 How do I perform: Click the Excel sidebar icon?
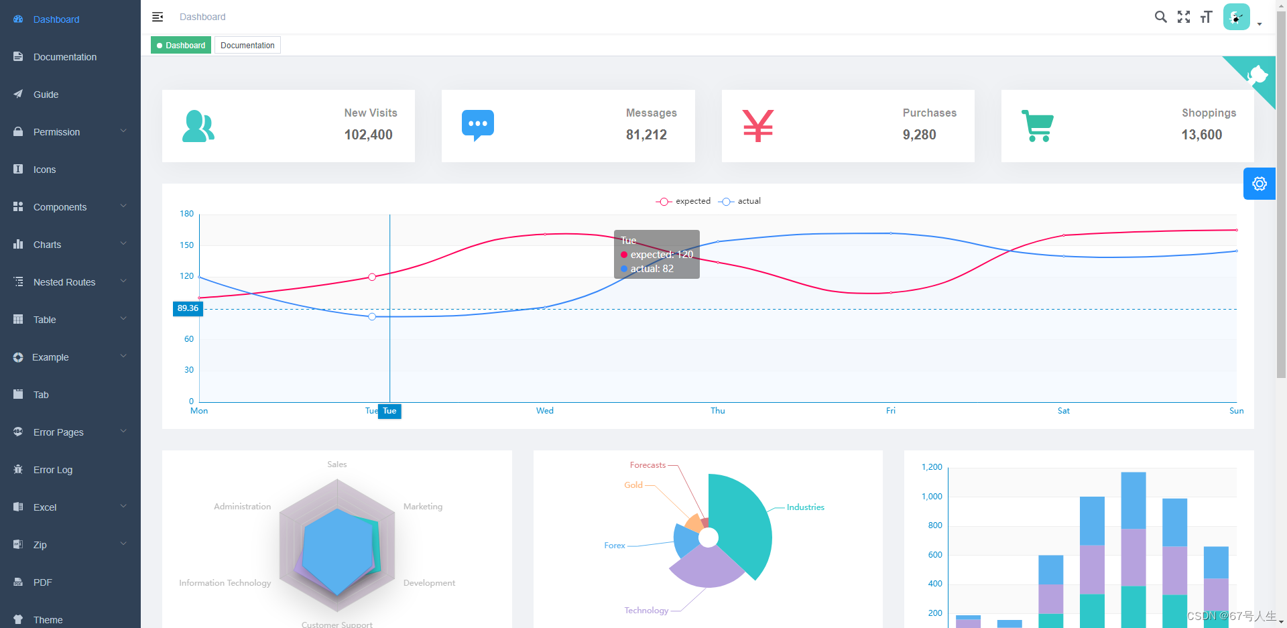click(18, 507)
